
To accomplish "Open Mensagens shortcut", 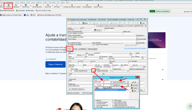I will click(x=30, y=11).
